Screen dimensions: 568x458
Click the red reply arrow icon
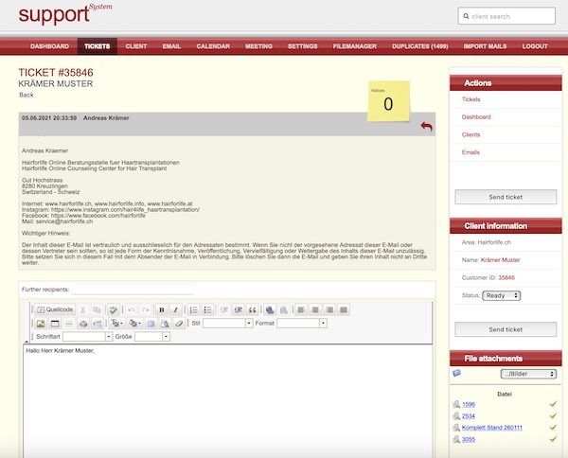pyautogui.click(x=426, y=127)
